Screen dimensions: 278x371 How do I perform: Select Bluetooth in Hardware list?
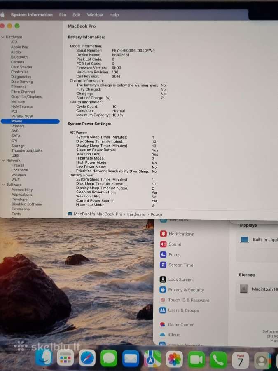19,57
